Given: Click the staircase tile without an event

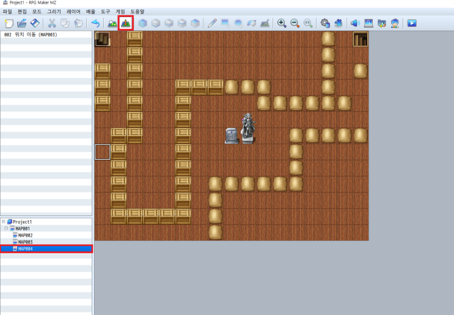Looking at the screenshot, I should pyautogui.click(x=361, y=39).
